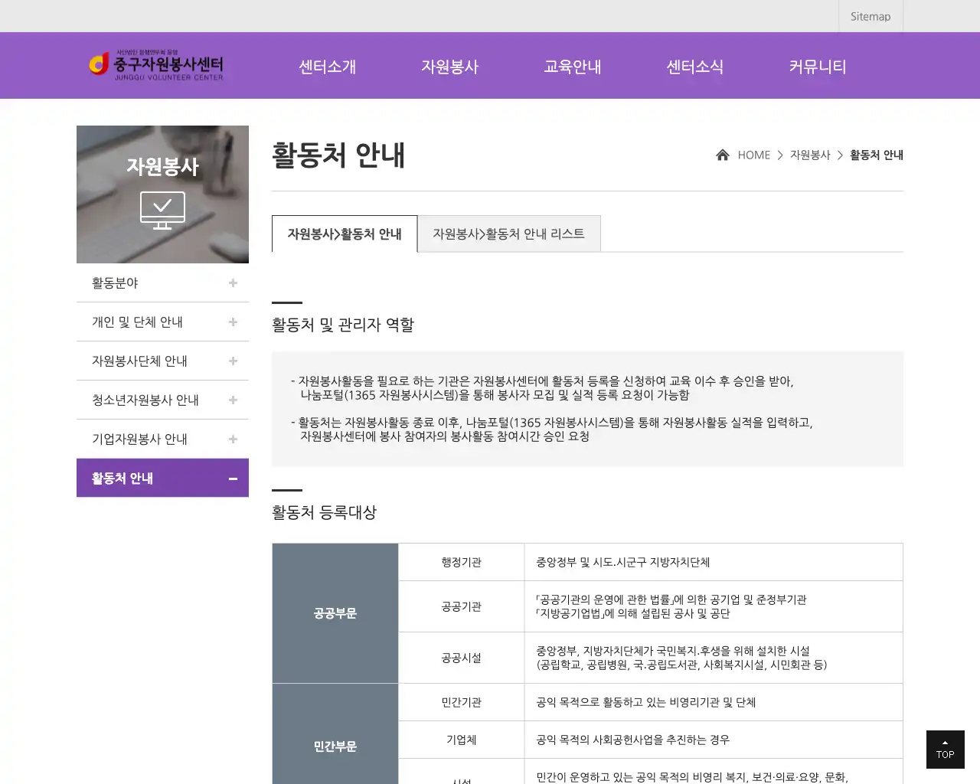Open 개인 및 단체 안내 sidebar item

point(162,322)
